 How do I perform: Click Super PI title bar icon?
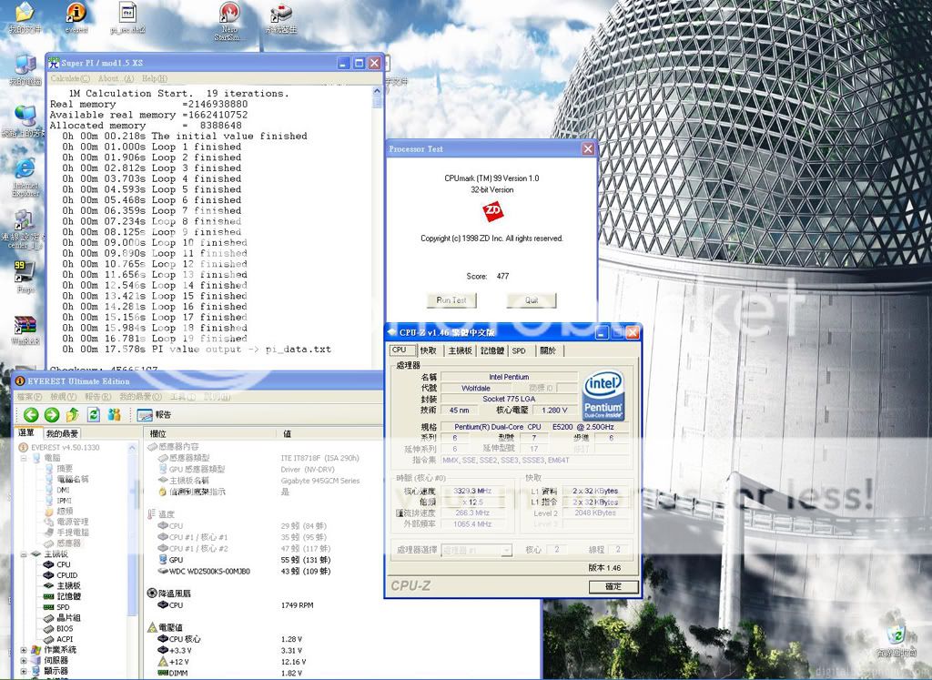tap(54, 63)
